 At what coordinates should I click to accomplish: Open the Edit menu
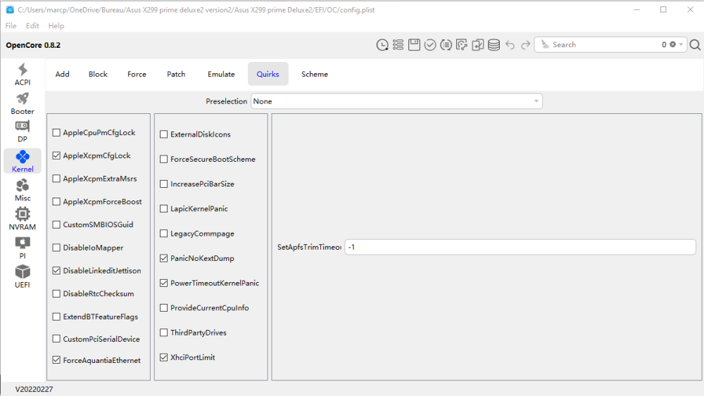[32, 25]
